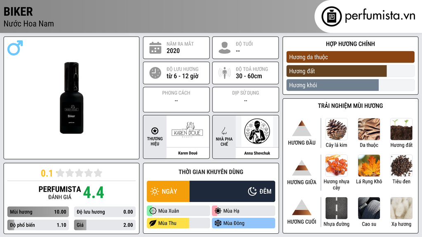Click the Mùi hương 10.00 rating bar
The width and height of the screenshot is (422, 237).
tap(38, 212)
